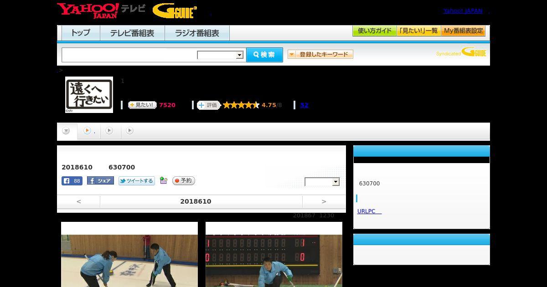This screenshot has width=547, height=287.
Task: Open the Yahoo! JAPAN テレビ logo
Action: (101, 10)
